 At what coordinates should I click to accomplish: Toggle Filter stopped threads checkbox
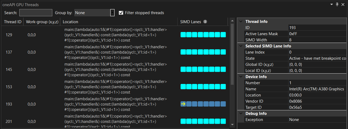(121, 13)
